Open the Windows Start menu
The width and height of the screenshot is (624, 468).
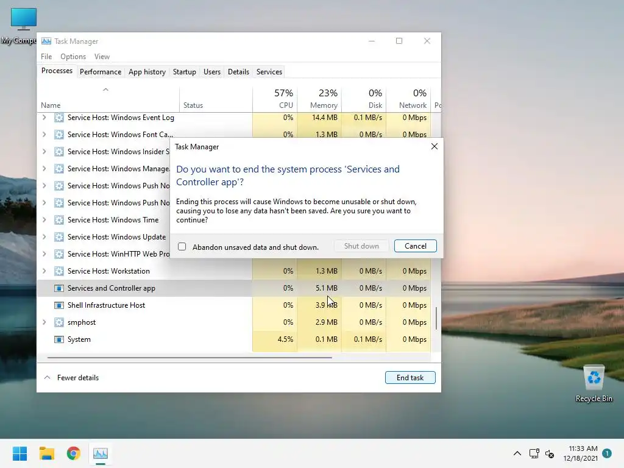tap(19, 453)
